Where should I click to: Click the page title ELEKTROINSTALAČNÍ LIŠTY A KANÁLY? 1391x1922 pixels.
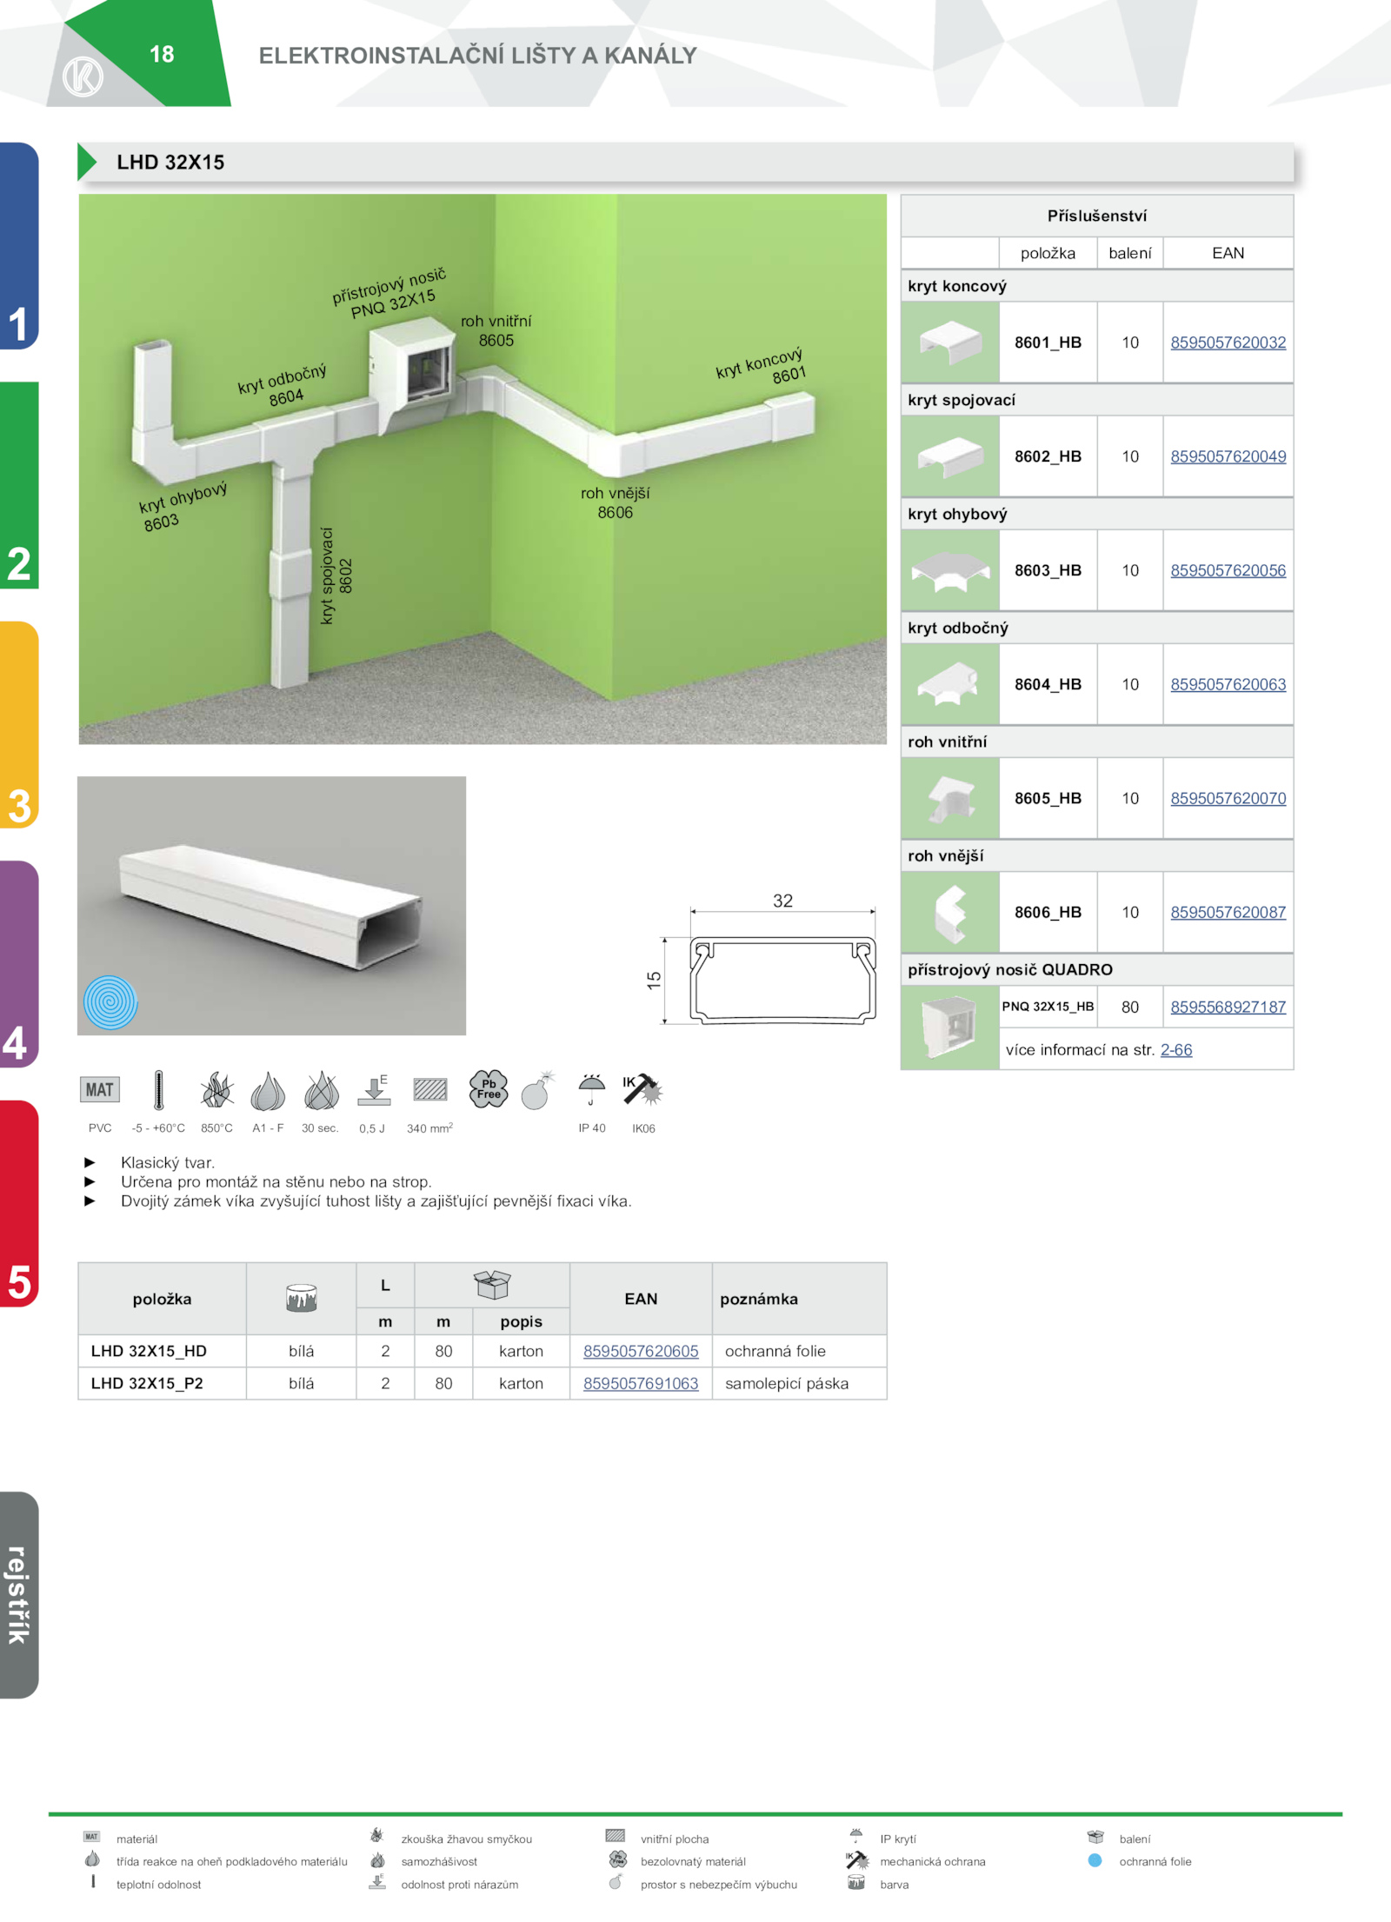(x=477, y=56)
